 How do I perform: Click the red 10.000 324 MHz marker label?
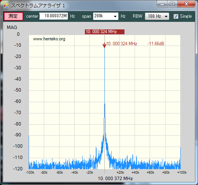pyautogui.click(x=104, y=32)
